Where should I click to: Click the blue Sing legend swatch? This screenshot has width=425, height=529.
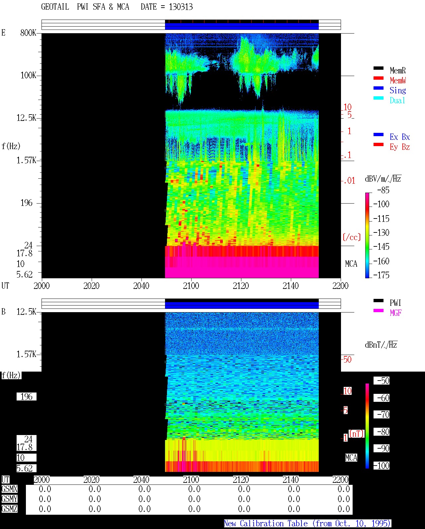(x=379, y=88)
